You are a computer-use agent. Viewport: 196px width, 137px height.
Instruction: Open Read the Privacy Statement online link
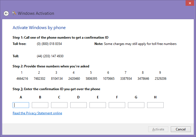(37, 113)
